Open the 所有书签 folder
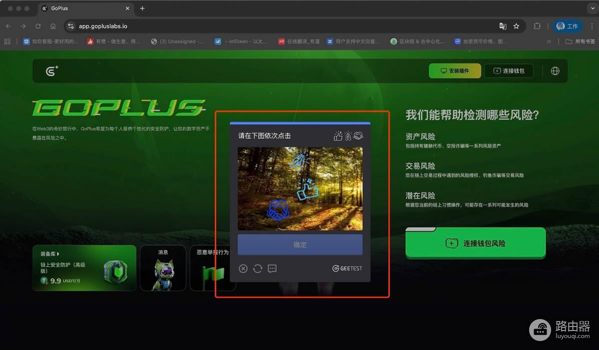The width and height of the screenshot is (599, 350). tap(580, 41)
